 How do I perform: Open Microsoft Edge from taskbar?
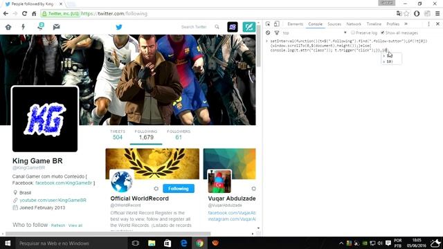(183, 243)
